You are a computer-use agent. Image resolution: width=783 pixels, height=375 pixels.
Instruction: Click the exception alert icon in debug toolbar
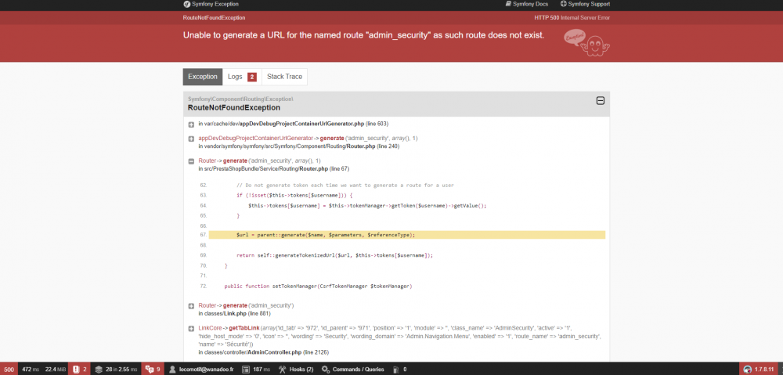pyautogui.click(x=76, y=370)
